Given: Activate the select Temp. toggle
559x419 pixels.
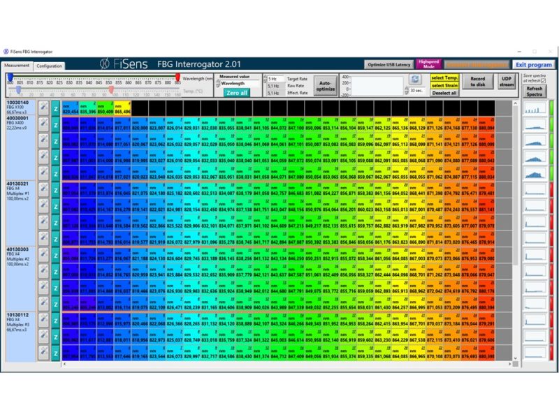Looking at the screenshot, I should click(444, 77).
